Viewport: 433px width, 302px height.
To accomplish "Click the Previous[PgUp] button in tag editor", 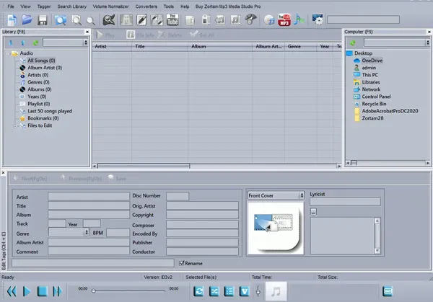I will click(81, 179).
